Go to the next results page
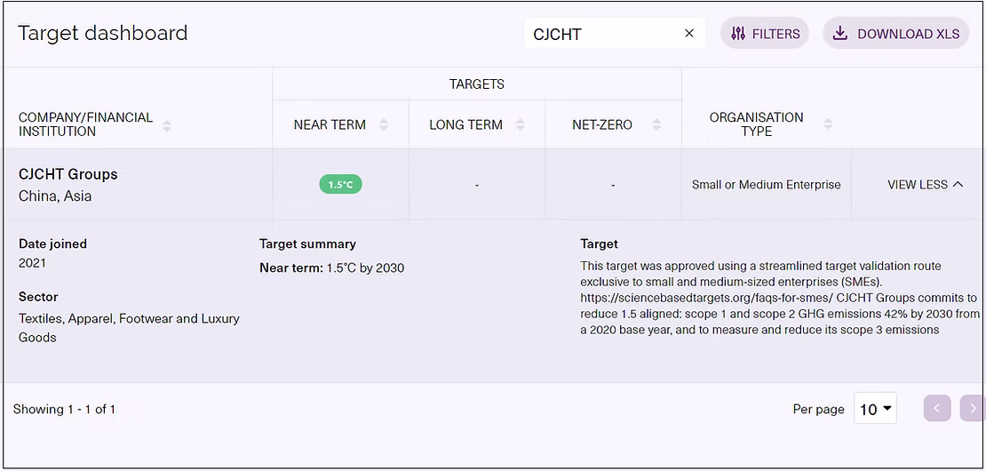The image size is (986, 471). point(973,409)
